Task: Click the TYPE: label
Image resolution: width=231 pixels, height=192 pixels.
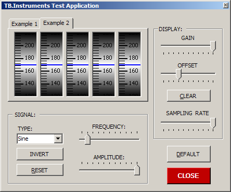Action: point(25,129)
